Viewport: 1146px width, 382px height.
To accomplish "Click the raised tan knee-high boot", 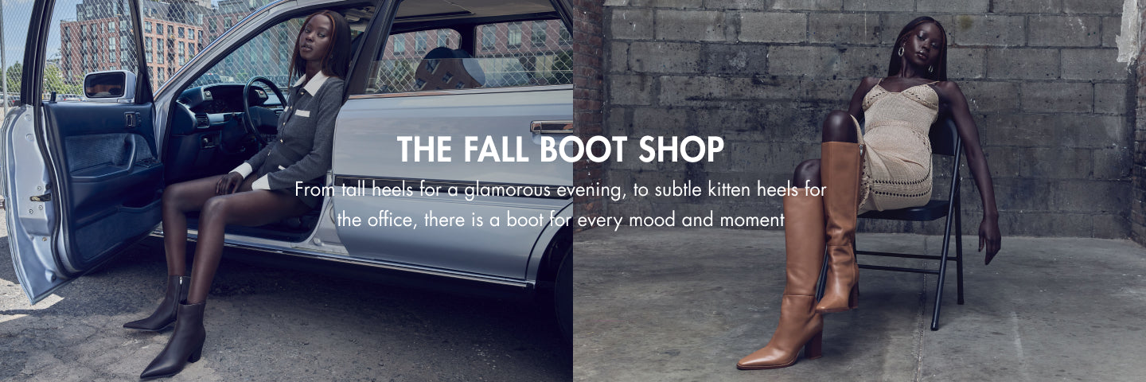I will [x=839, y=227].
